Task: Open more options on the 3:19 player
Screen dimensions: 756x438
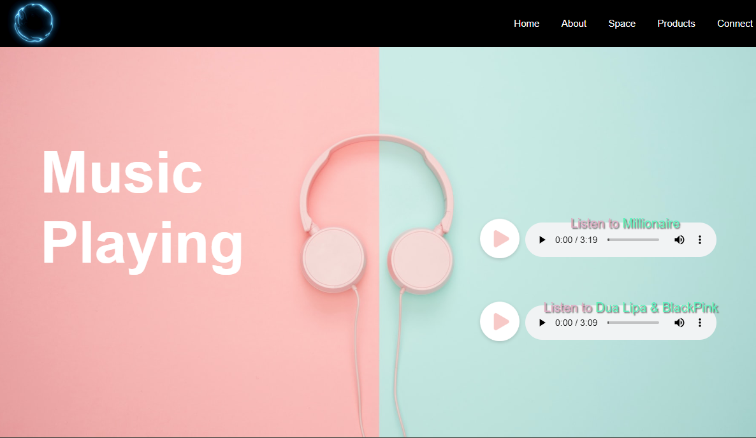Action: (x=700, y=240)
